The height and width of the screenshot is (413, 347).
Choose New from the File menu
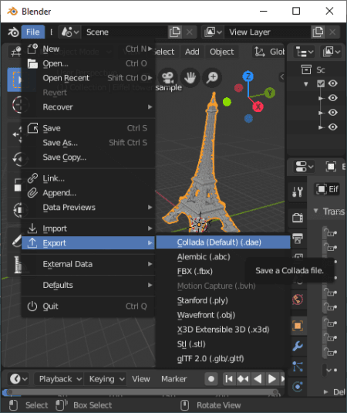88,49
